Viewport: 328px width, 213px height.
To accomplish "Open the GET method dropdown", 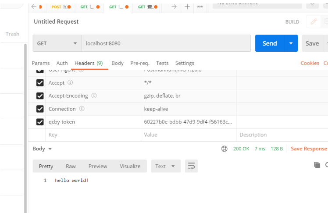I will pyautogui.click(x=57, y=43).
